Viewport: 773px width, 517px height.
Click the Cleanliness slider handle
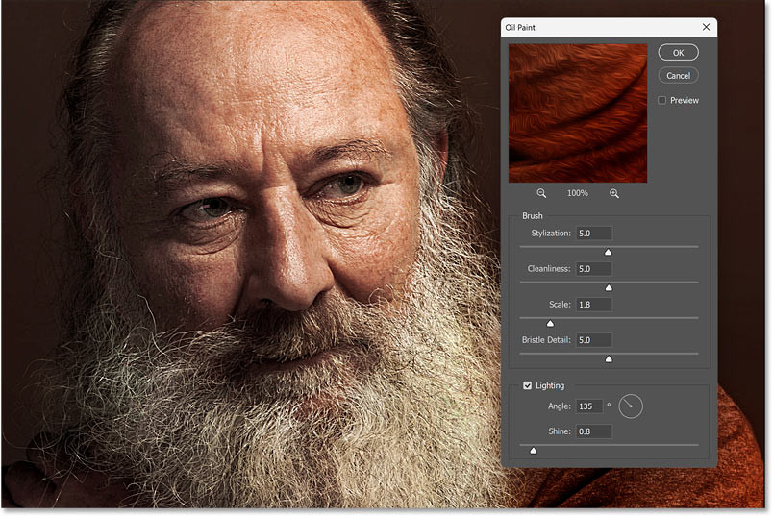(x=608, y=287)
